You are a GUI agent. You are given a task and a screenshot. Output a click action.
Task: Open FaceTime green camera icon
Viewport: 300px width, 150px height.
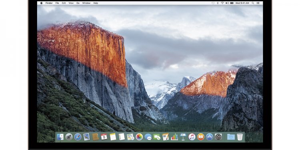point(157,137)
